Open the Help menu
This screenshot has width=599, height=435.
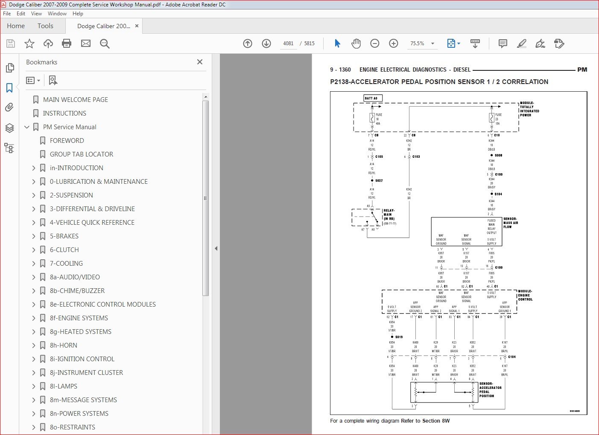pyautogui.click(x=78, y=14)
